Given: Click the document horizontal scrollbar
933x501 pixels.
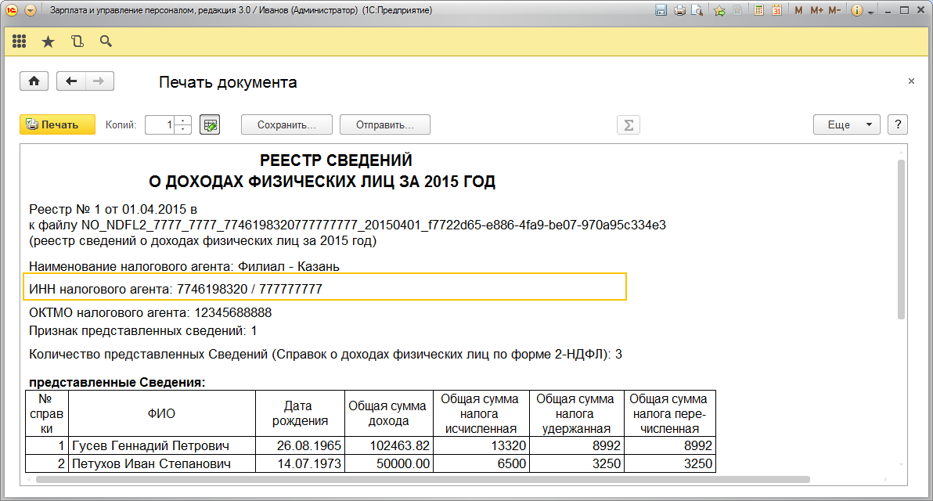Looking at the screenshot, I should [x=423, y=480].
